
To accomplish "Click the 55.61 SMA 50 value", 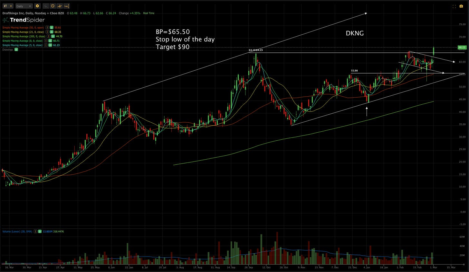I will point(58,28).
